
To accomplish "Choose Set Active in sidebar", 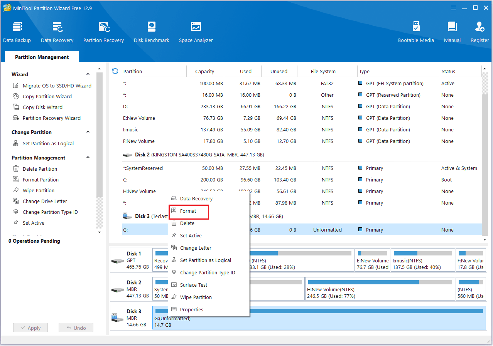I will pyautogui.click(x=29, y=223).
